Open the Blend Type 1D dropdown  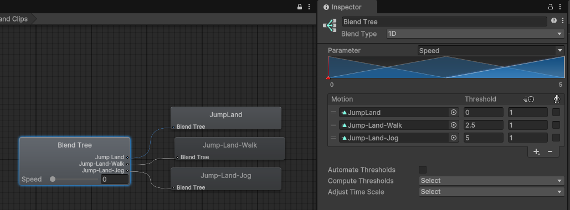(x=475, y=34)
